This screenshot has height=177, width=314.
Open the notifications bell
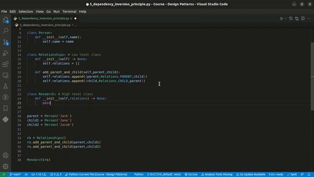309,175
